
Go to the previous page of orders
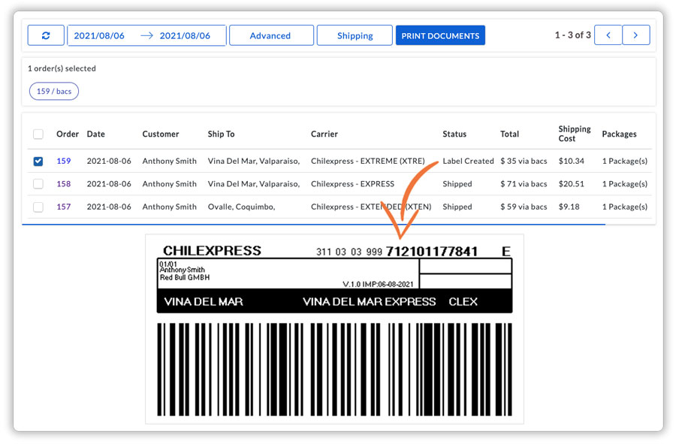coord(608,35)
